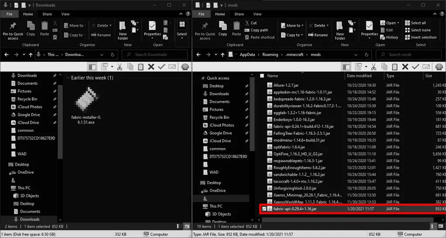Click Copy path in mods ribbon
The image size is (446, 238).
(x=256, y=30)
